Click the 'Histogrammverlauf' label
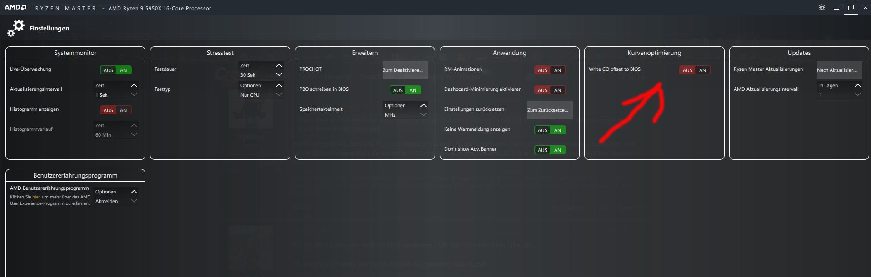Screen dimensions: 871x277 coord(31,129)
